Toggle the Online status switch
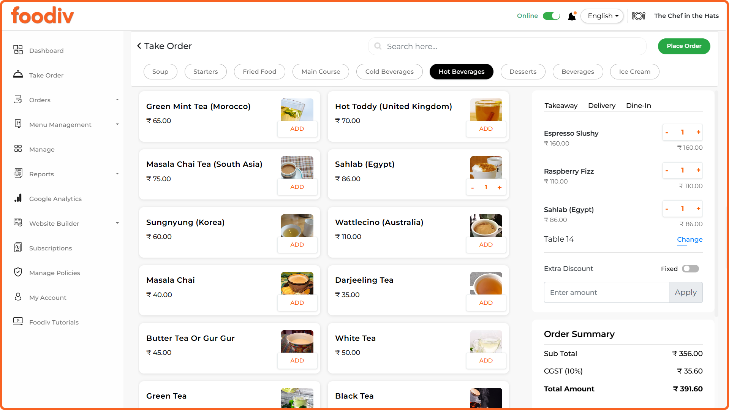The image size is (729, 410). pos(551,16)
